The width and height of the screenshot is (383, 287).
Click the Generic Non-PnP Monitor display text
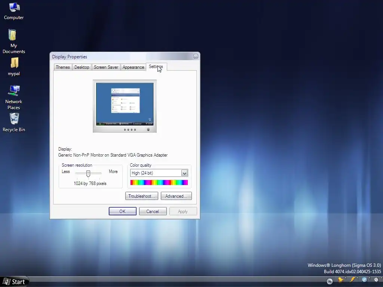pyautogui.click(x=113, y=155)
